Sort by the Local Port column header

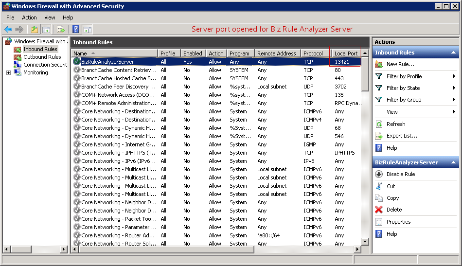[x=346, y=53]
